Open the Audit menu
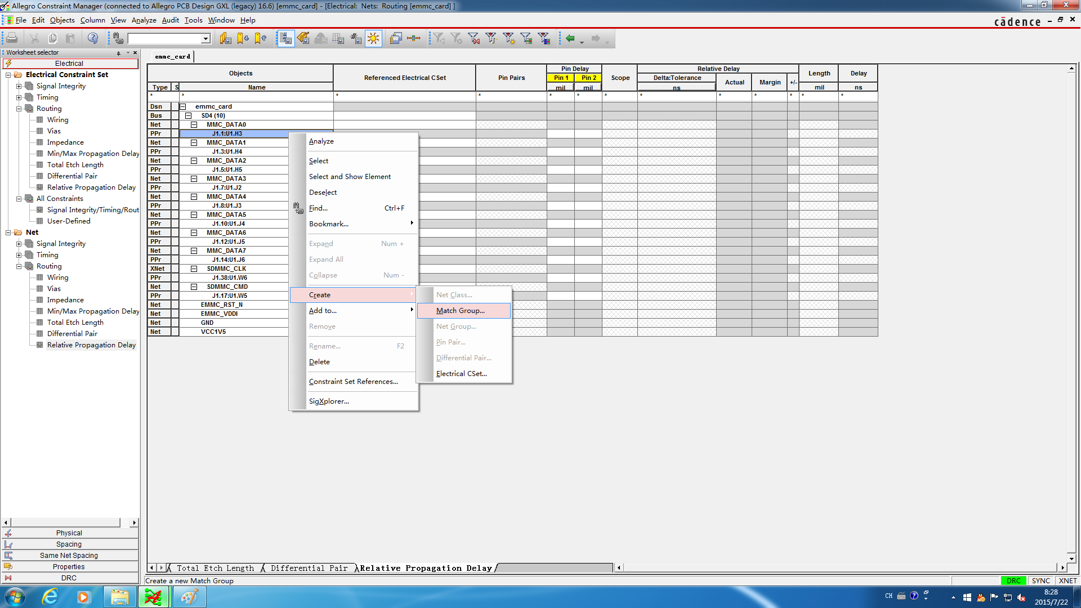The height and width of the screenshot is (608, 1081). pyautogui.click(x=170, y=20)
